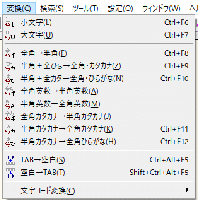198x200 pixels.
Task: Click katakana-to-hiragana icon beside 半角+全カタ
Action: [10, 79]
